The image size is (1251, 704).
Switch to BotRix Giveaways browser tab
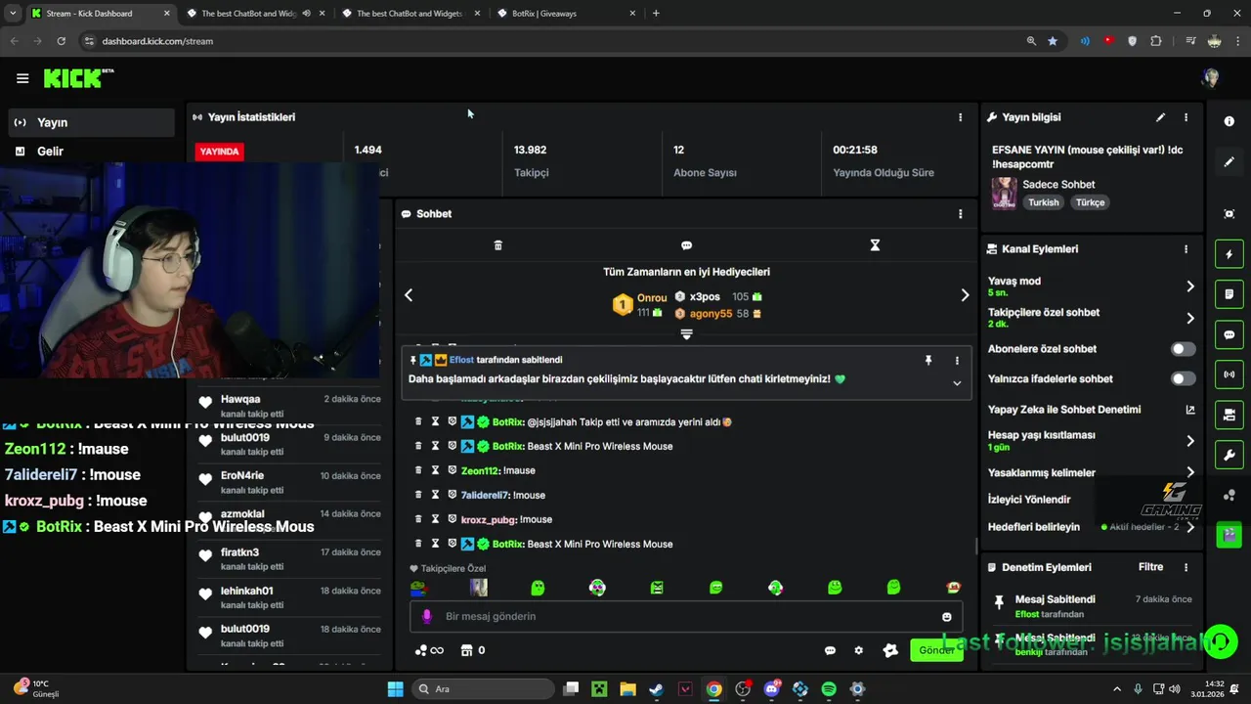coord(567,14)
